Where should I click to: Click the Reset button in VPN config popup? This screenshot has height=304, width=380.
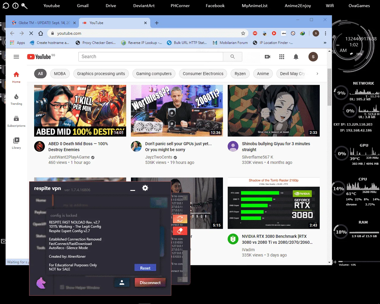coord(145,268)
